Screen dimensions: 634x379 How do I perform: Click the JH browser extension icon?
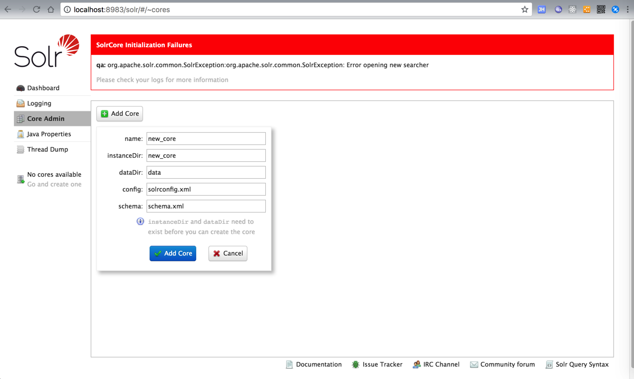(541, 10)
